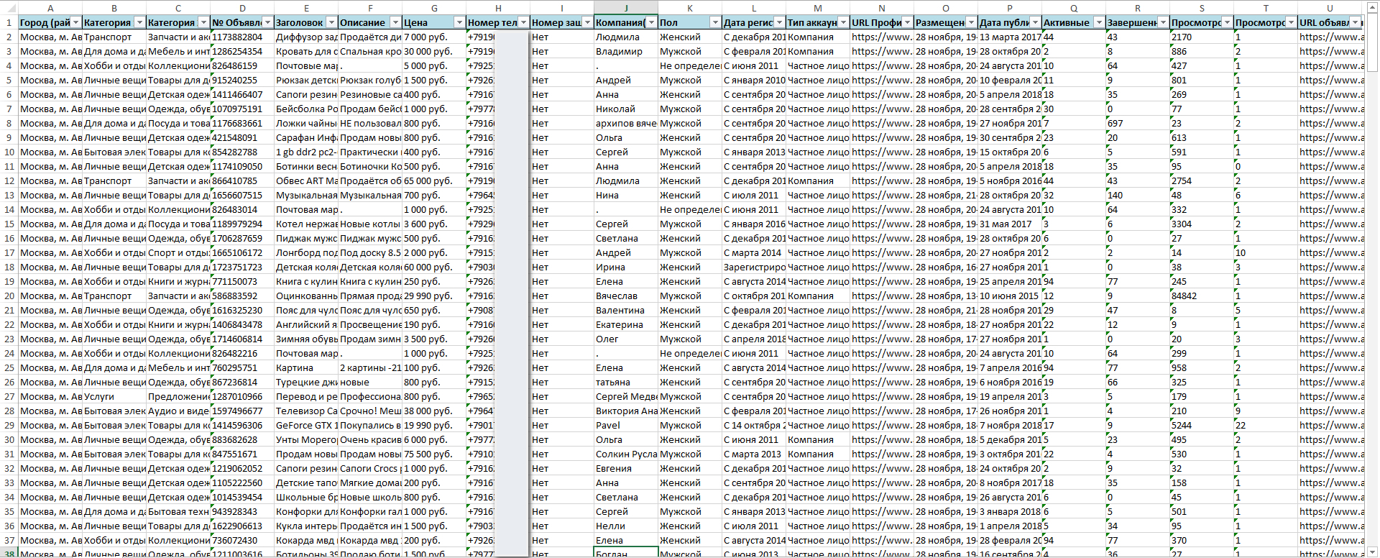Click the Город header cell in row 1
The width and height of the screenshot is (1380, 558).
click(45, 22)
